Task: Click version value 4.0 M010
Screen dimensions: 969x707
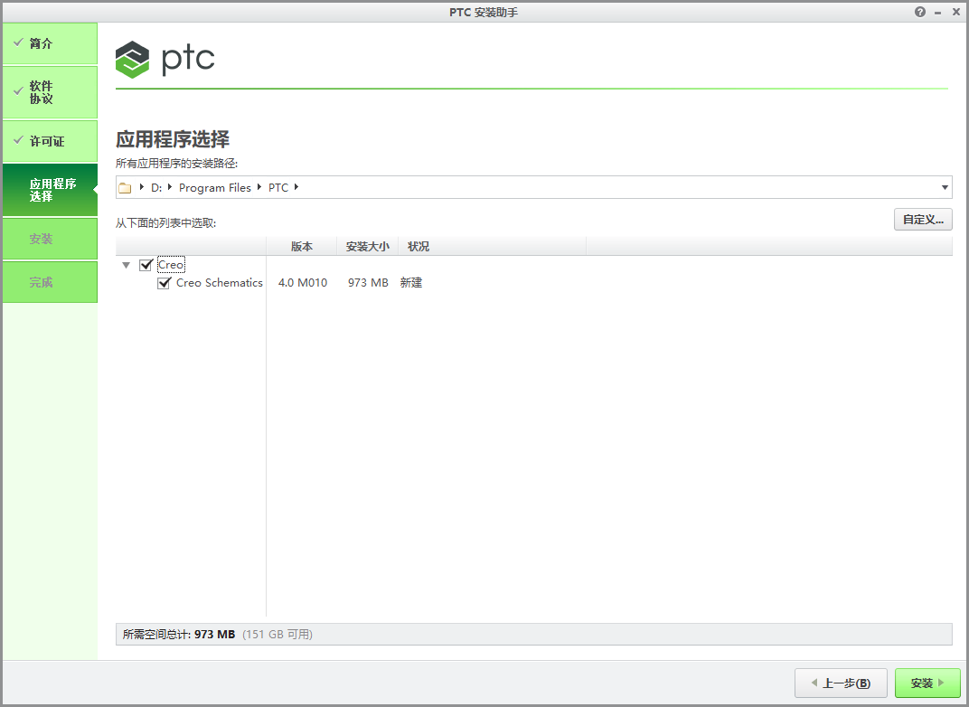Action: (303, 282)
